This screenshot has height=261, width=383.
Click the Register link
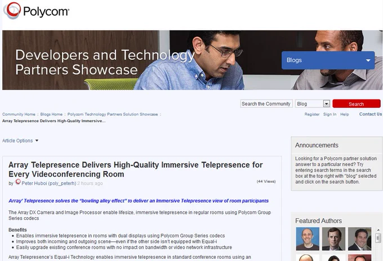pos(312,114)
